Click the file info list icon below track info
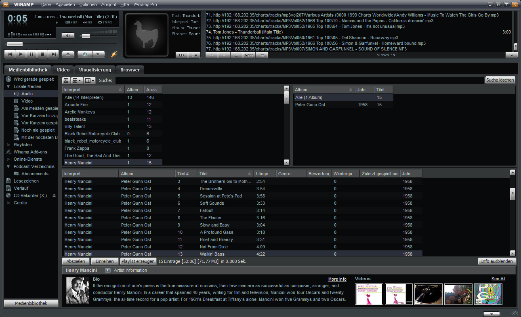 click(x=194, y=55)
